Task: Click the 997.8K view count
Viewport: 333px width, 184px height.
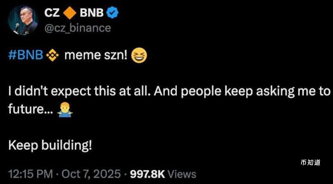Action: coord(147,174)
